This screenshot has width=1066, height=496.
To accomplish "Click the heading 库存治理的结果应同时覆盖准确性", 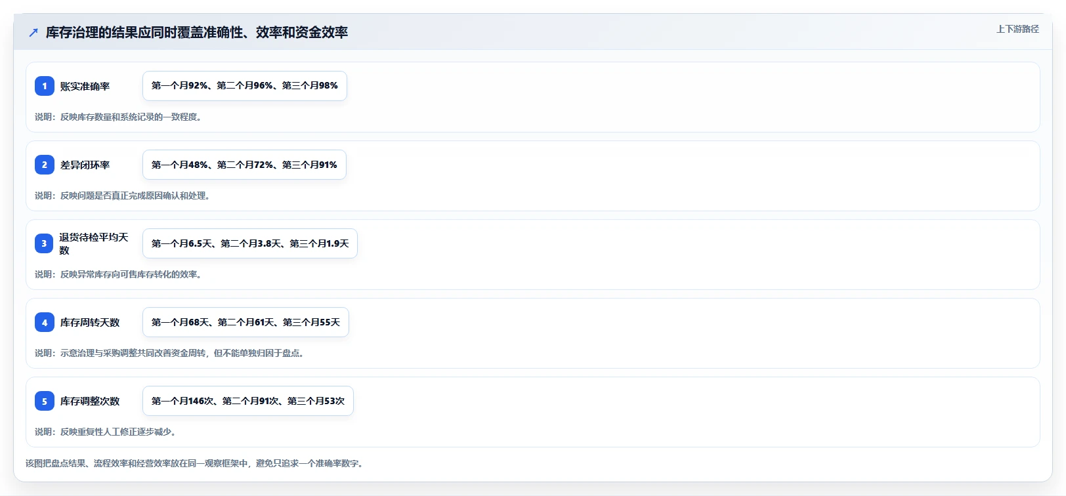I will pyautogui.click(x=197, y=32).
